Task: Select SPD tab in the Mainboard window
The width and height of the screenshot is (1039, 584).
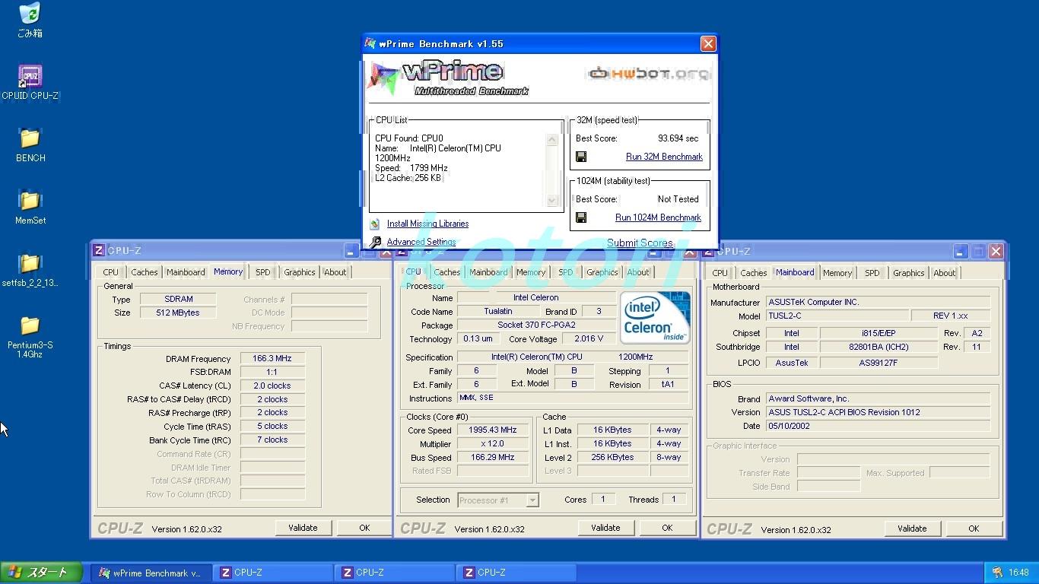Action: click(872, 273)
